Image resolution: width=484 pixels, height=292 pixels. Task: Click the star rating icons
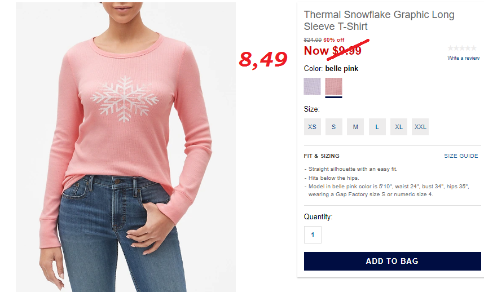tap(462, 48)
